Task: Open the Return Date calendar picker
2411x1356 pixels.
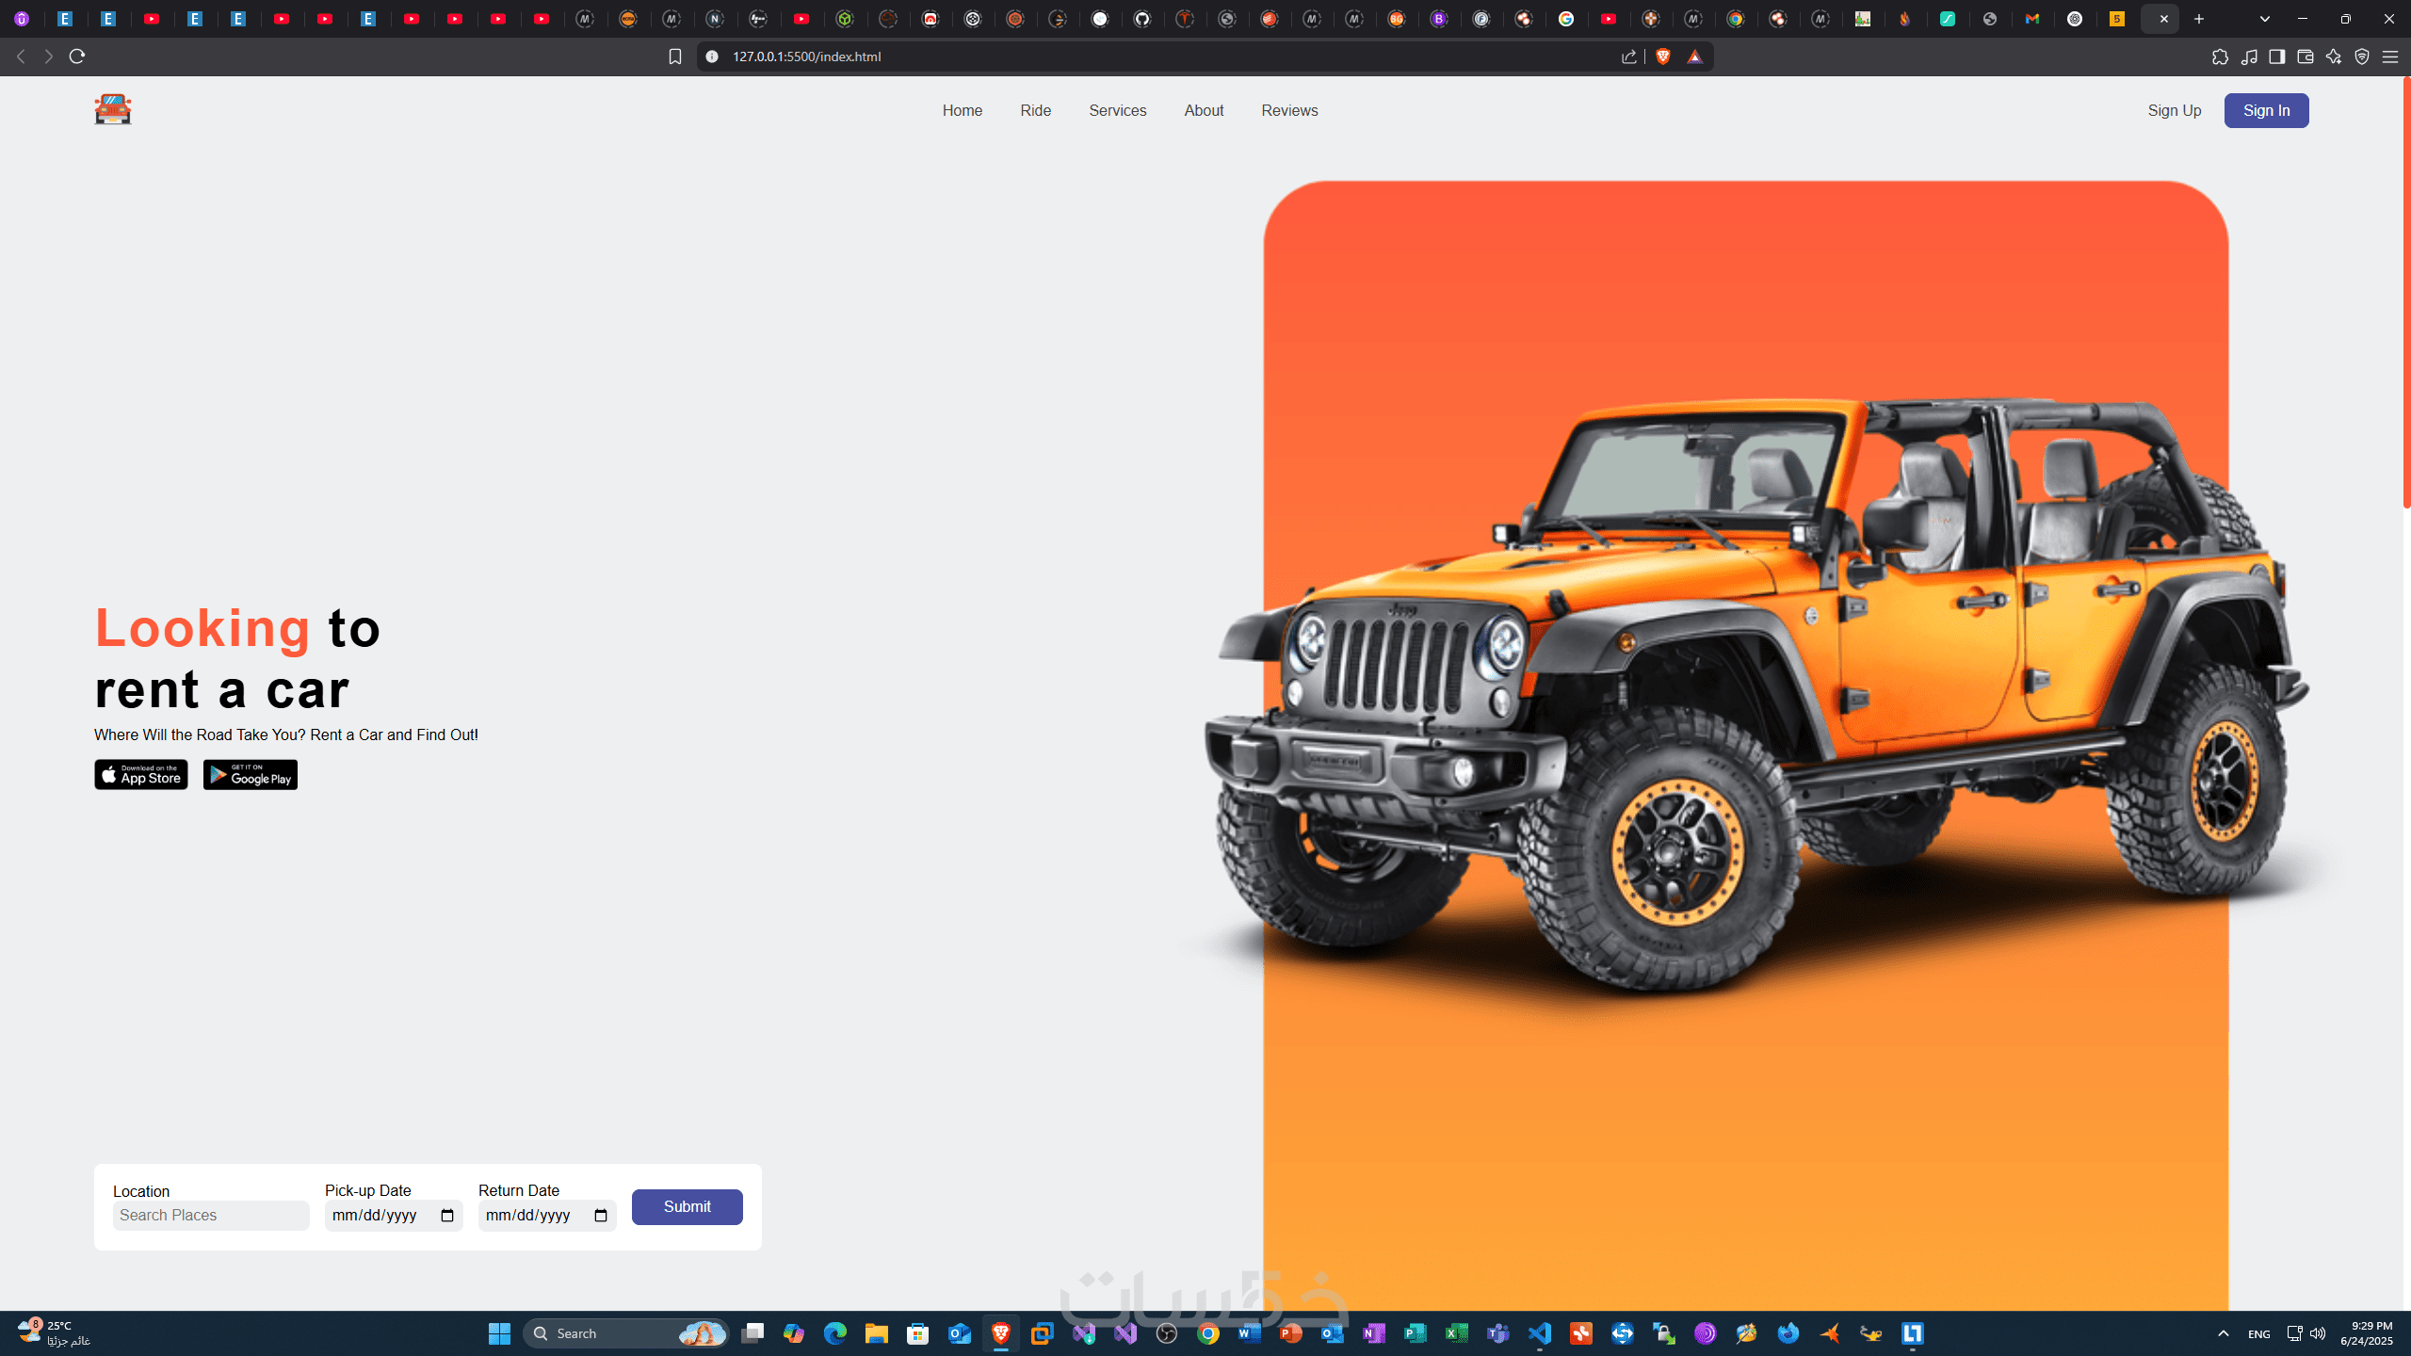Action: pos(601,1216)
